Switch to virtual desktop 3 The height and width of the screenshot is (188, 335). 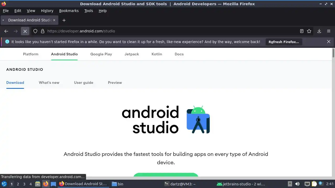coord(24,184)
